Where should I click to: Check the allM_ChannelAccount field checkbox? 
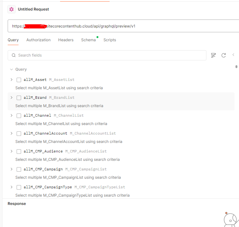point(19,134)
